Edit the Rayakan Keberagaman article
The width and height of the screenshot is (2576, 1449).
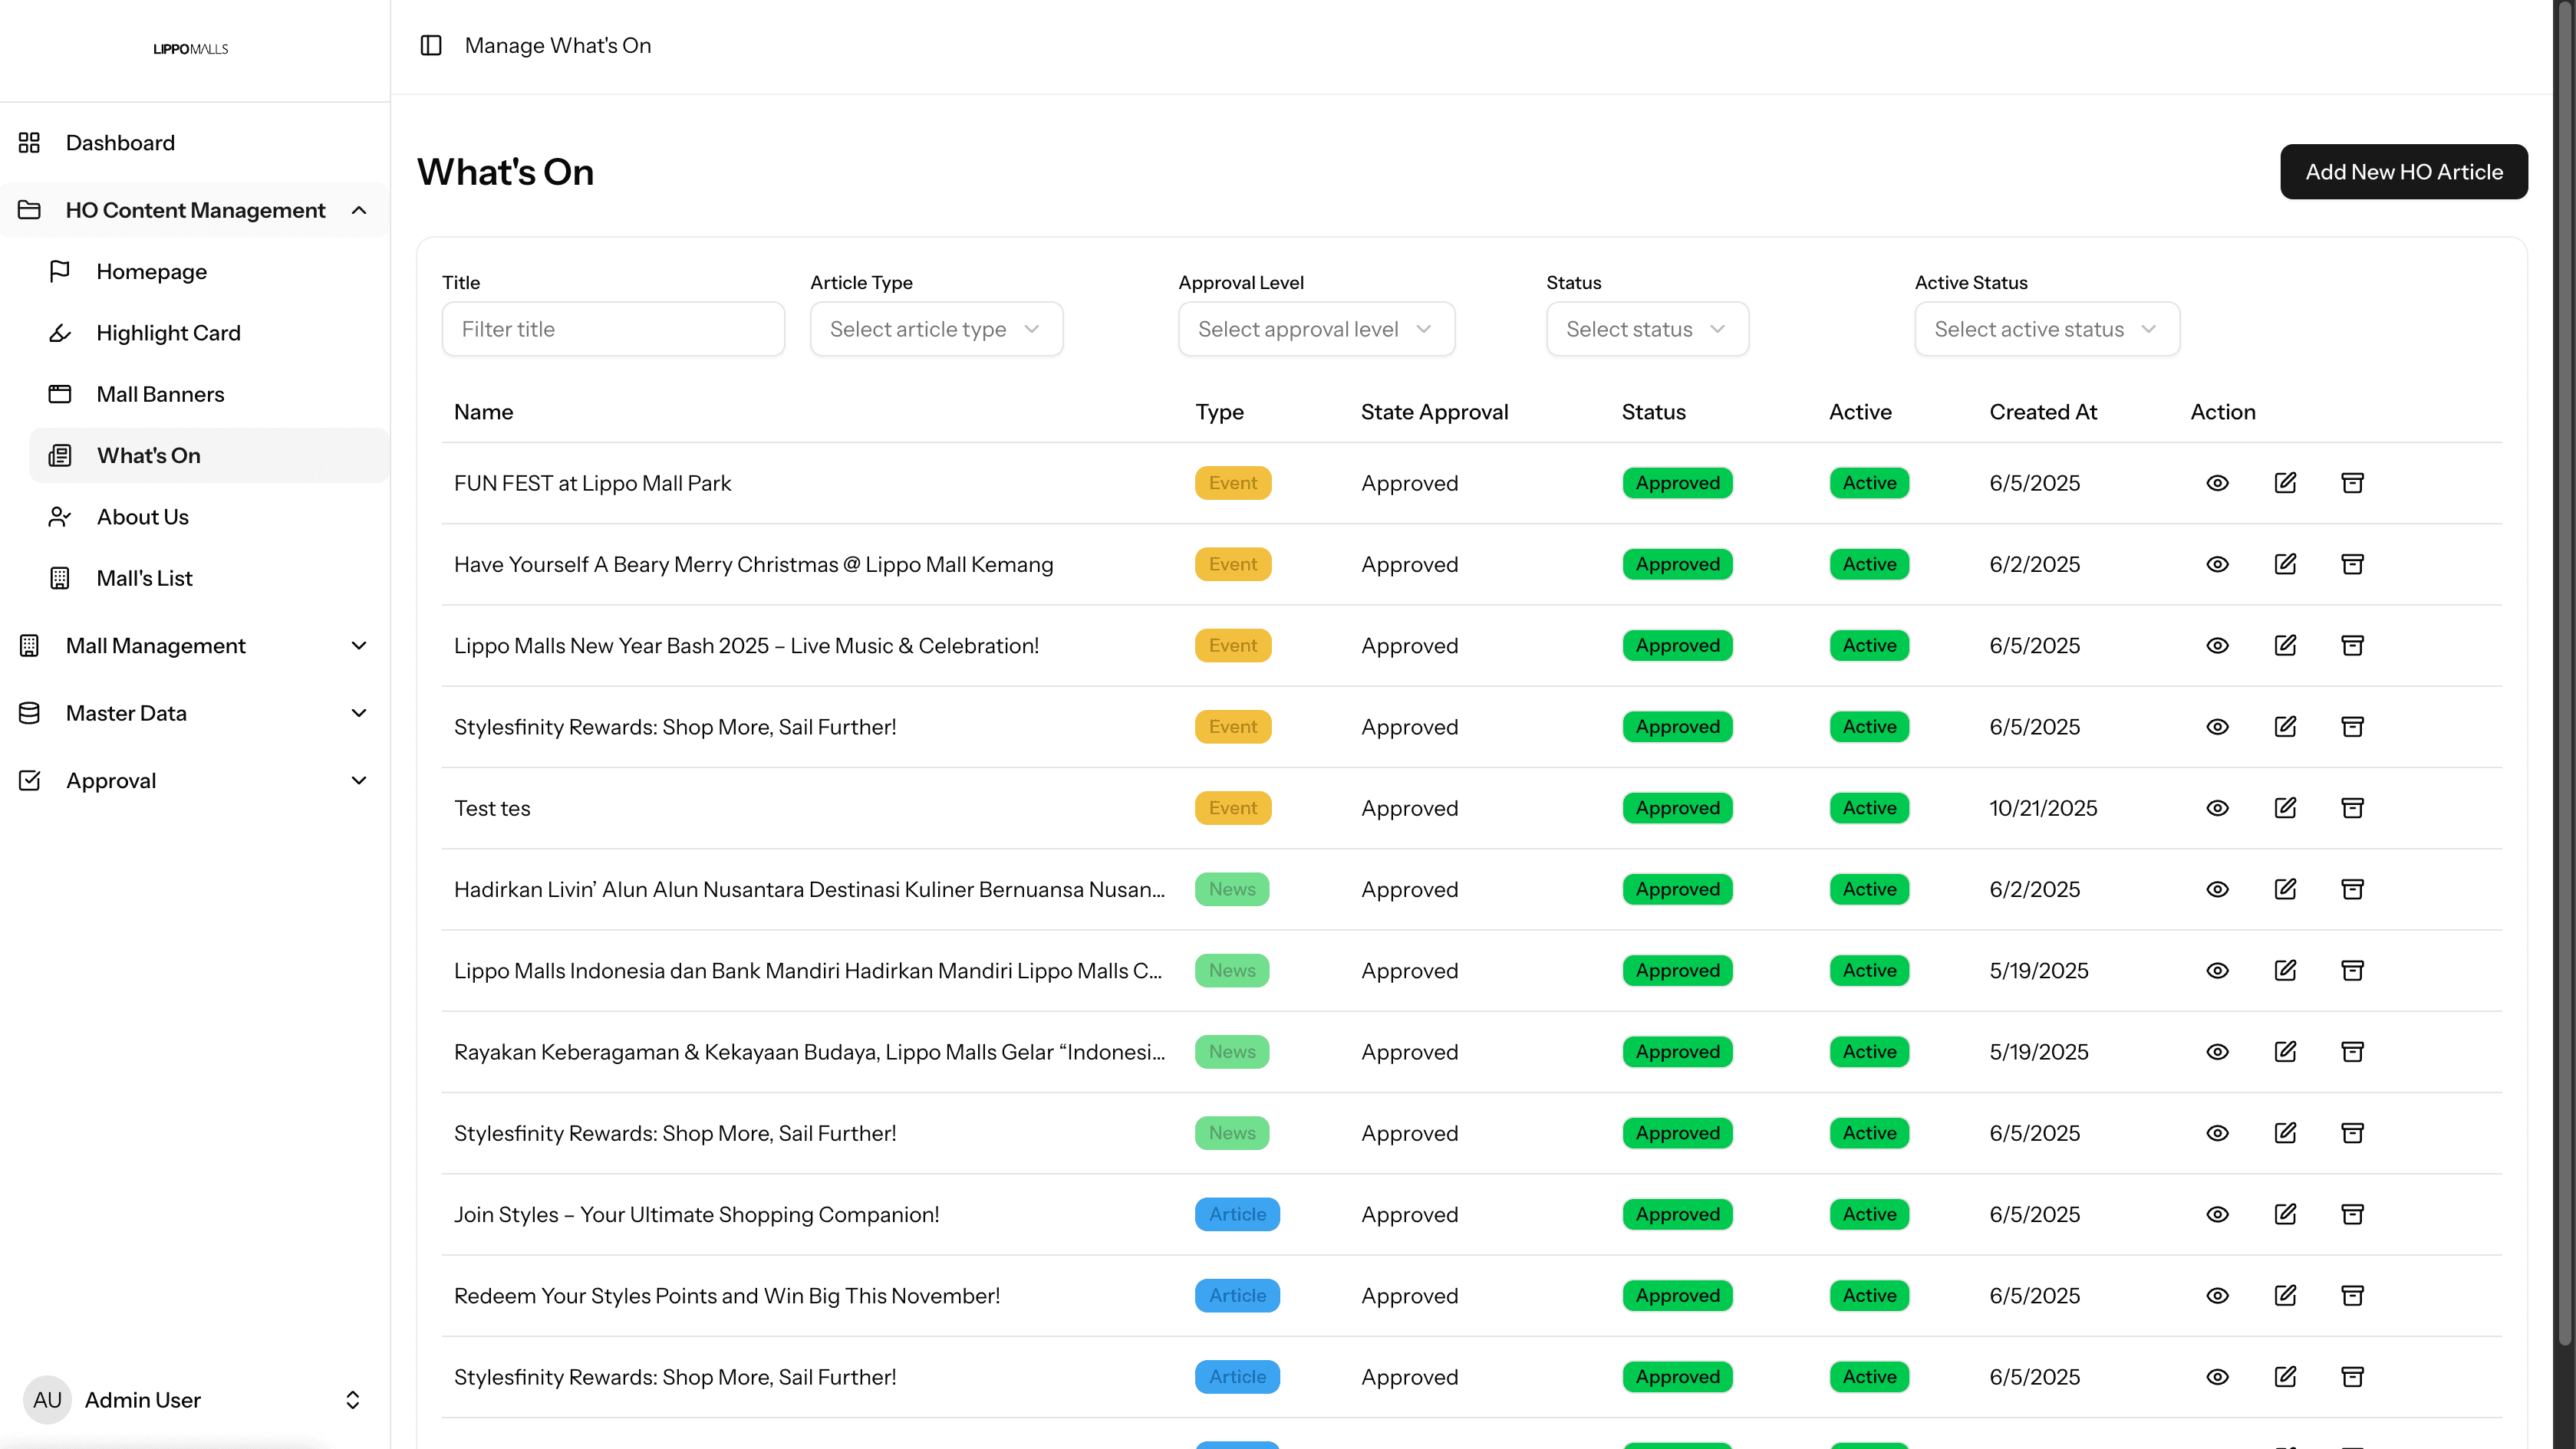(x=2285, y=1053)
